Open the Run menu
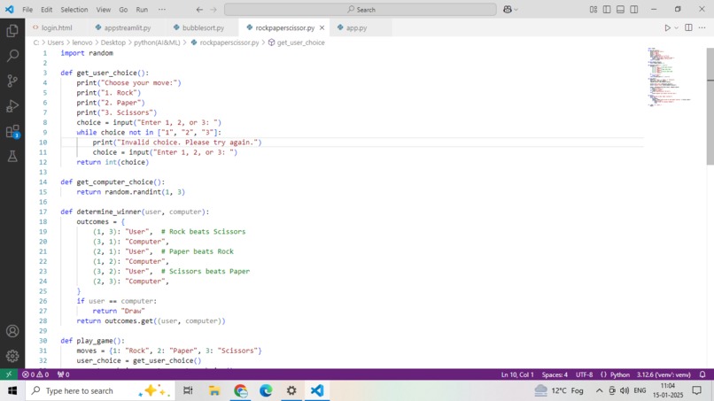Image resolution: width=714 pixels, height=401 pixels. [142, 10]
